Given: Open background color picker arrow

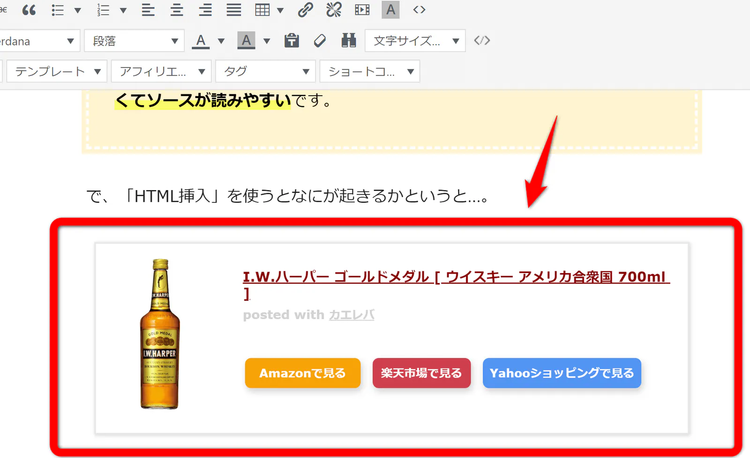Looking at the screenshot, I should [x=267, y=41].
